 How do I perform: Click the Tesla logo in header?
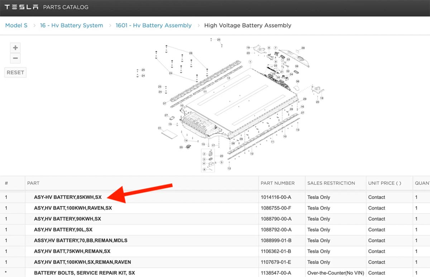[x=21, y=7]
